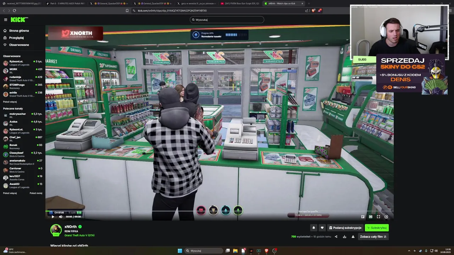
Task: Open the clock showing 15:28
Action: tap(445, 251)
